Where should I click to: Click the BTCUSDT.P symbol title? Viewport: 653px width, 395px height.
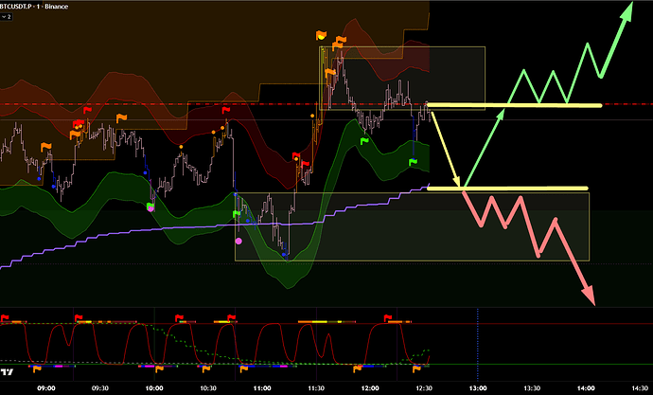pos(27,6)
